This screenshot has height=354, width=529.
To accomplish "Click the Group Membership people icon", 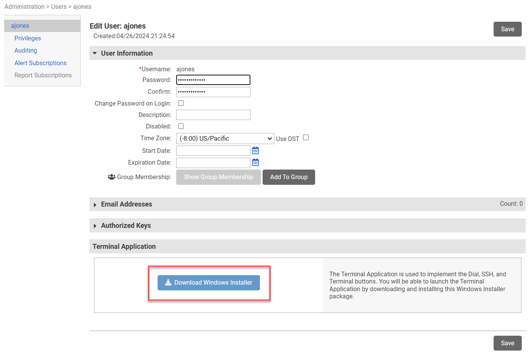I will click(112, 177).
